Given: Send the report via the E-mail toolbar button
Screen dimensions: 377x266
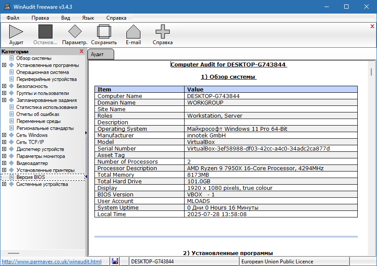Looking at the screenshot, I should [x=133, y=35].
